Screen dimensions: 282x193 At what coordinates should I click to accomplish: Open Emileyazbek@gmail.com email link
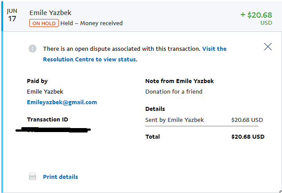[x=62, y=102]
